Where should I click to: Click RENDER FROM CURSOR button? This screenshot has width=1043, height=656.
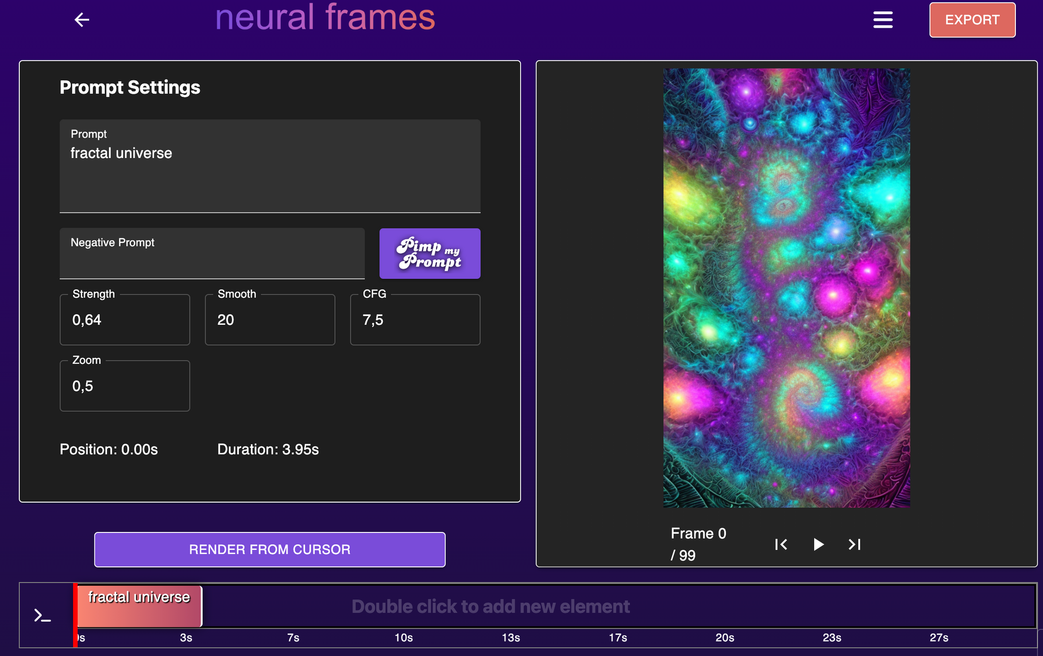click(270, 550)
